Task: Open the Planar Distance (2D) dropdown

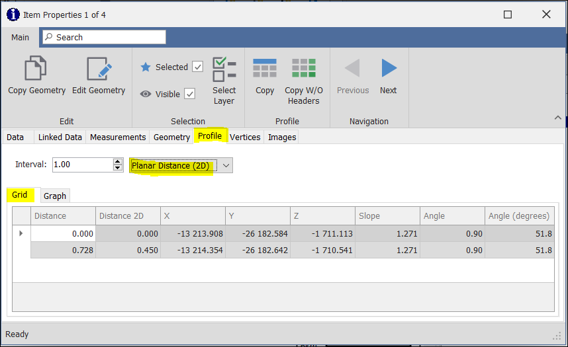Action: tap(226, 165)
